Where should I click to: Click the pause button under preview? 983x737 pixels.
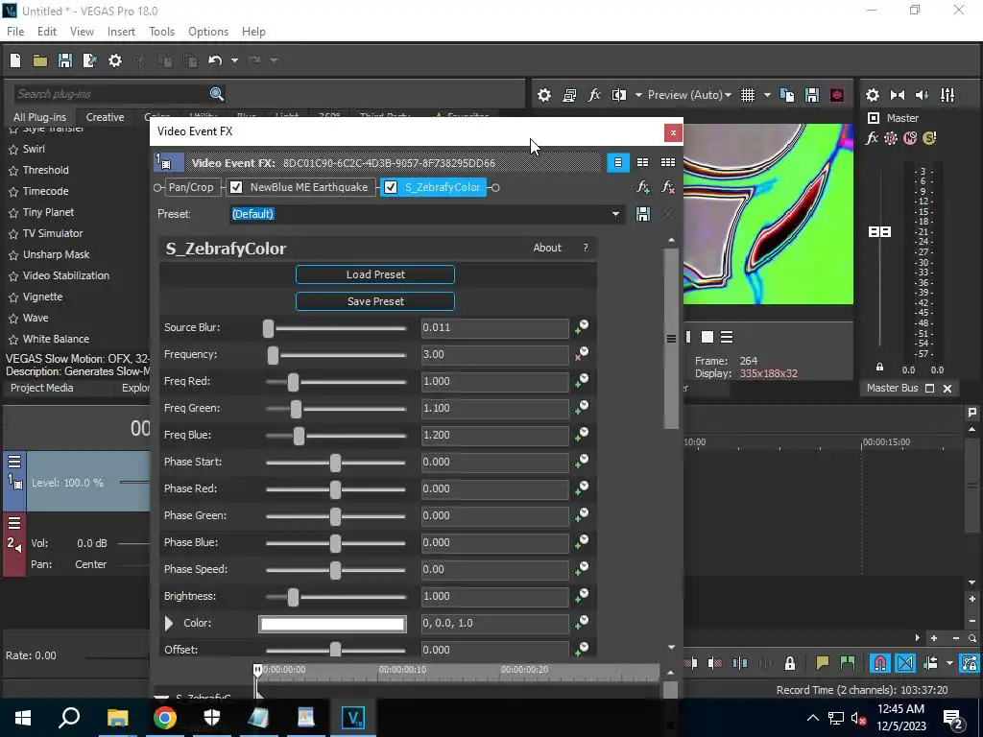tap(688, 337)
